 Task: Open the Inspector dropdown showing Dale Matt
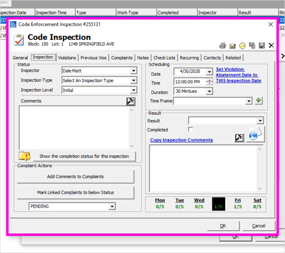pyautogui.click(x=100, y=71)
